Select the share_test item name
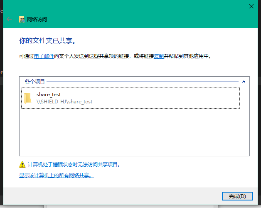Image resolution: width=261 pixels, height=208 pixels. point(49,95)
